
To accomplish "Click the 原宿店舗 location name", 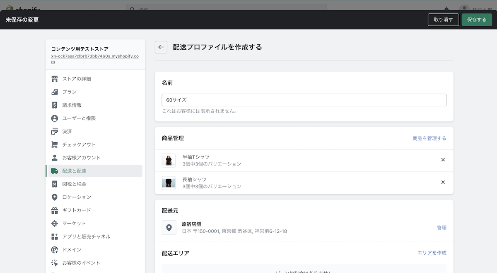I will (x=191, y=224).
